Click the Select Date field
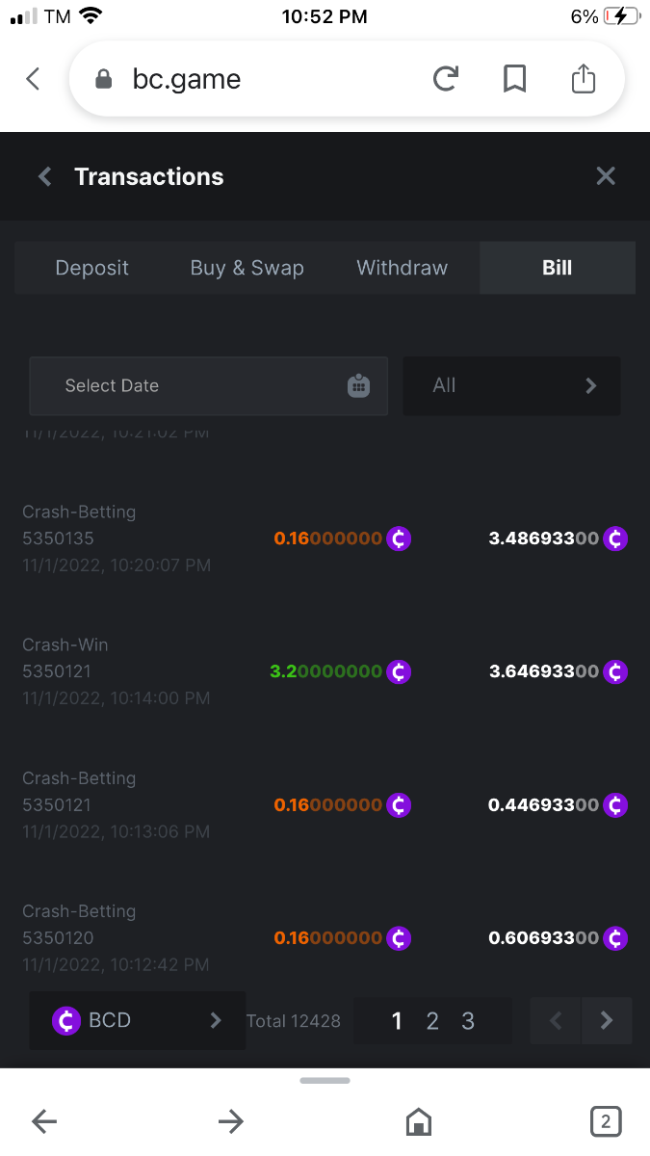 (183, 386)
